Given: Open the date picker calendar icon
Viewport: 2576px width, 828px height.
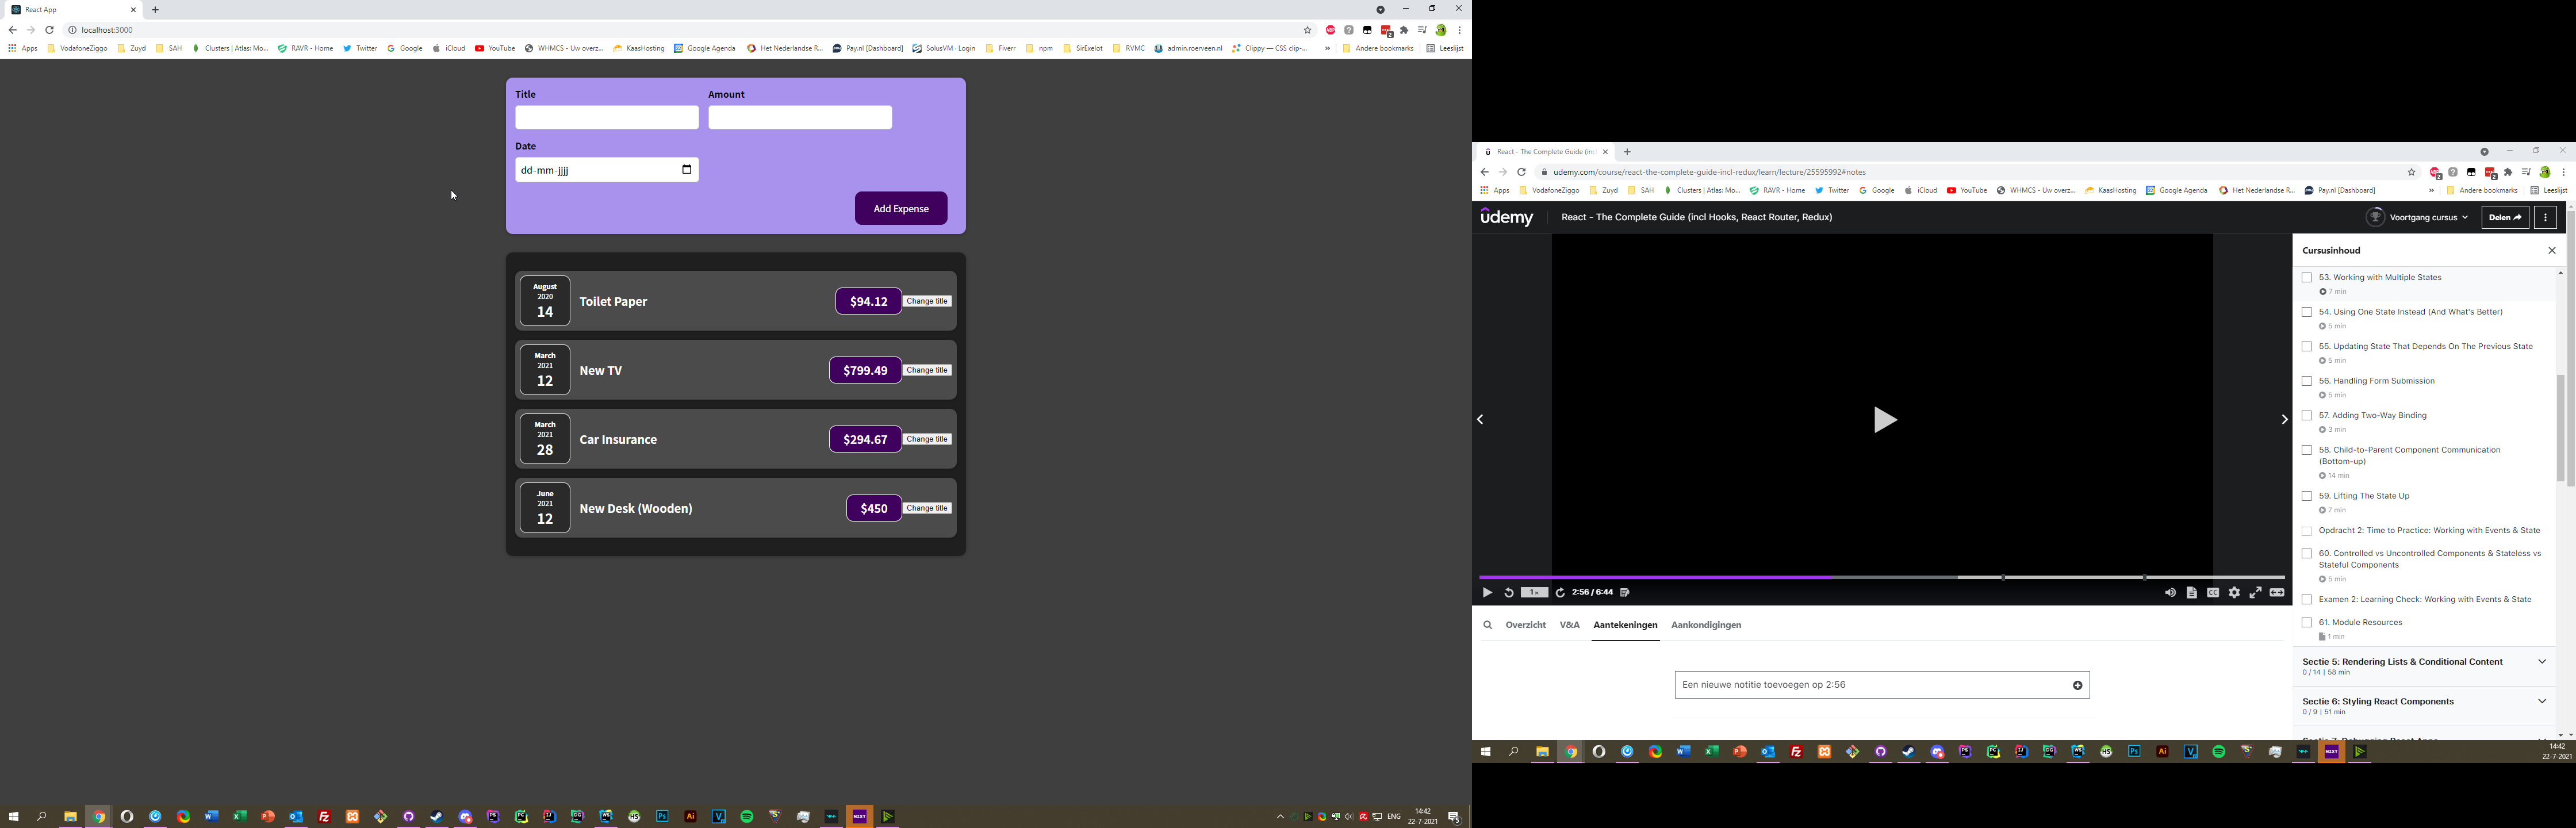Looking at the screenshot, I should tap(687, 169).
